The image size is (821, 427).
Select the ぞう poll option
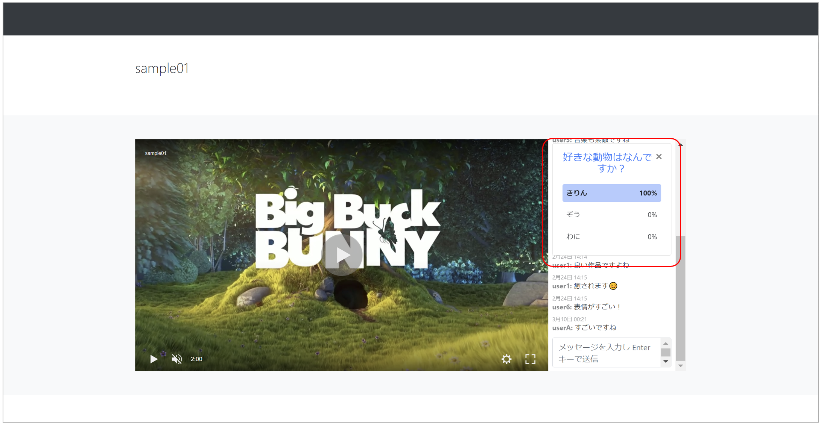tap(611, 215)
